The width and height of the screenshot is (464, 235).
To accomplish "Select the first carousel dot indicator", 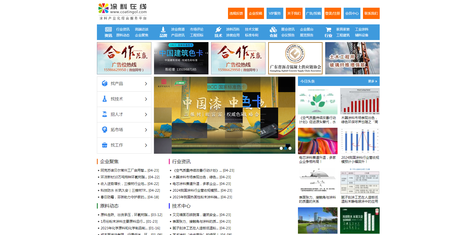I will [x=281, y=148].
